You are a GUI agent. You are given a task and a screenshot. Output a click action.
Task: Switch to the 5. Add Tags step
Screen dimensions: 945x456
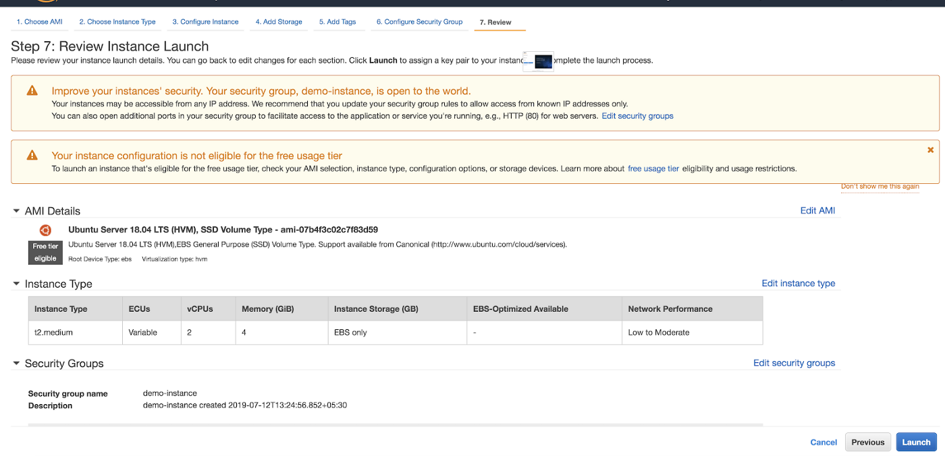(x=337, y=22)
